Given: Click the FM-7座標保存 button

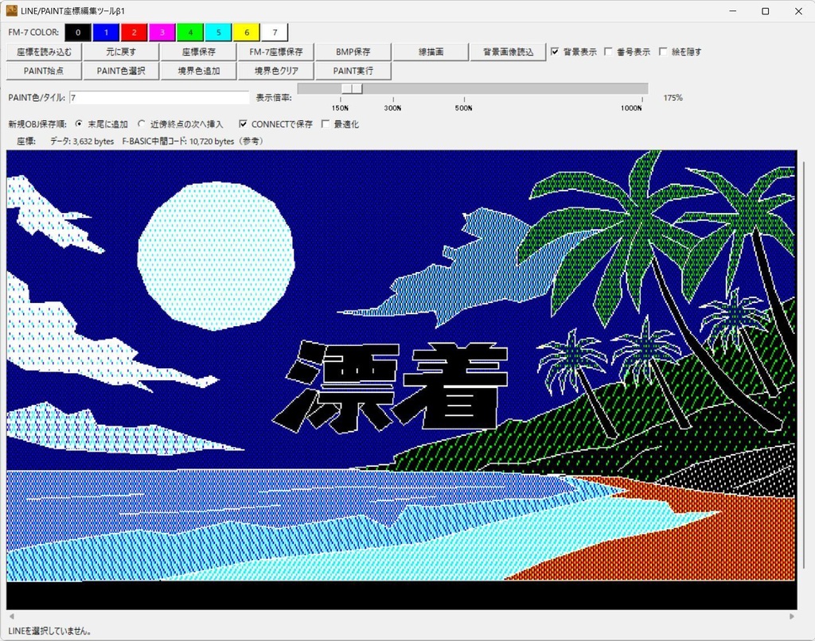Looking at the screenshot, I should [x=275, y=52].
